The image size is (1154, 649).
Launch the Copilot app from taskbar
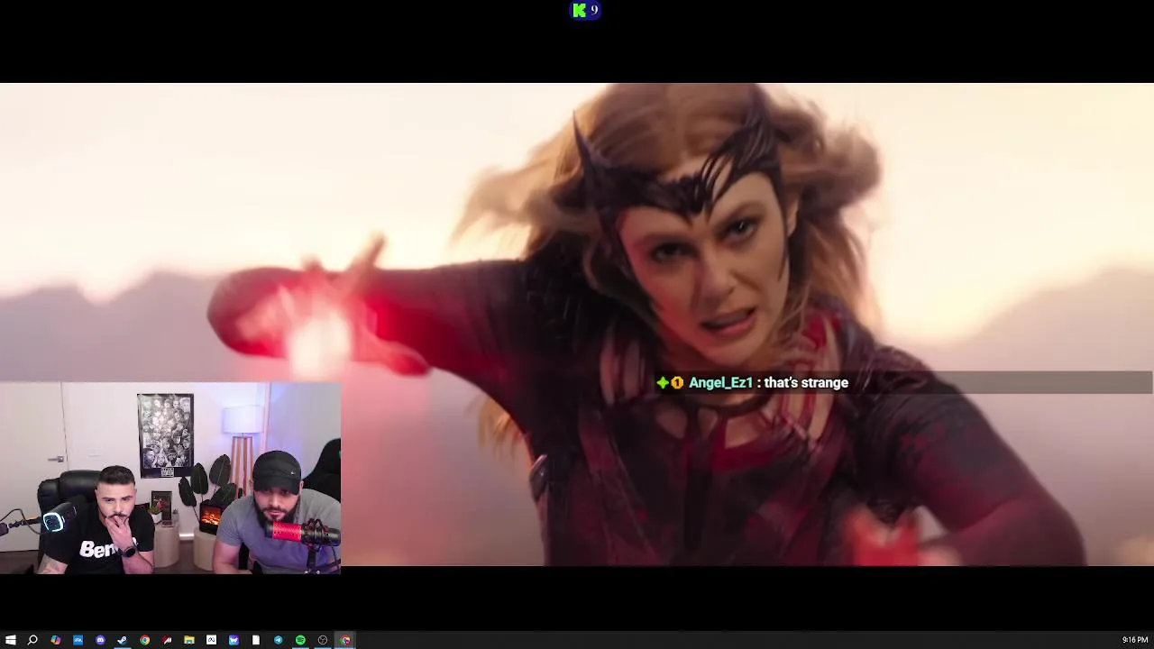tap(55, 640)
